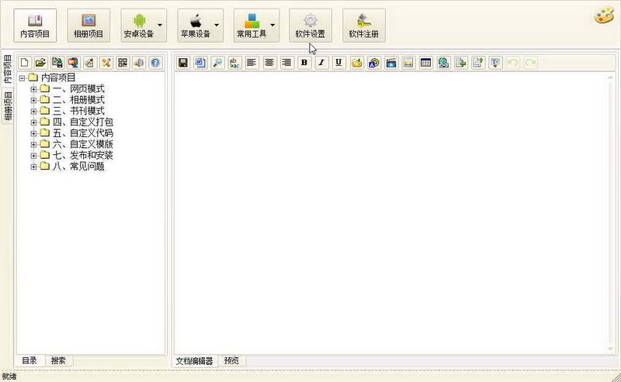Insert a table using the table icon
This screenshot has width=621, height=382.
(425, 63)
